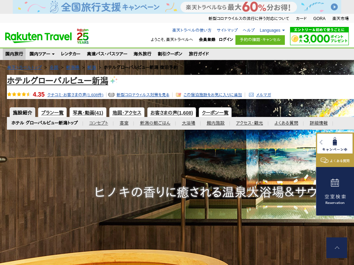Open the 楽天市場 link
Viewport: 354px width, 265px height.
coord(340,19)
